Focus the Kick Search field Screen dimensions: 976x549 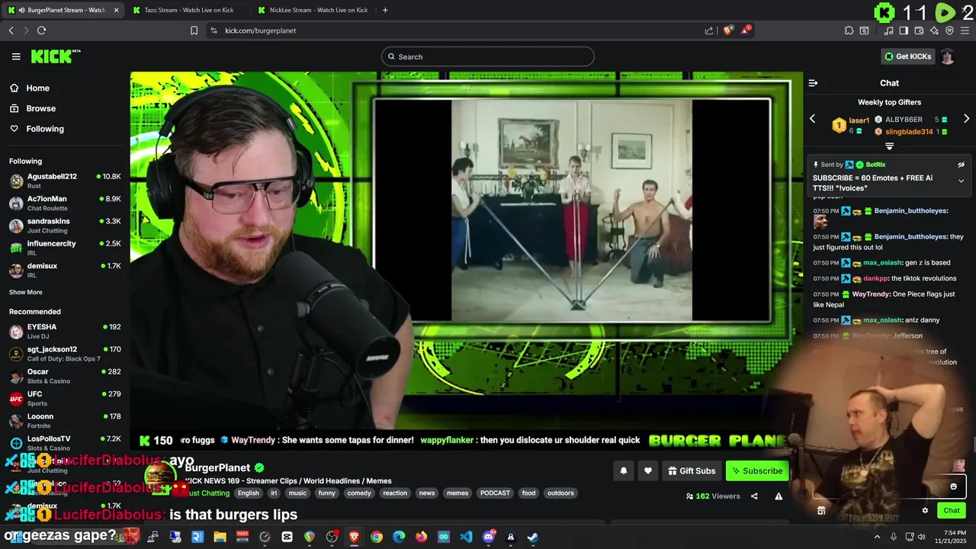[488, 56]
